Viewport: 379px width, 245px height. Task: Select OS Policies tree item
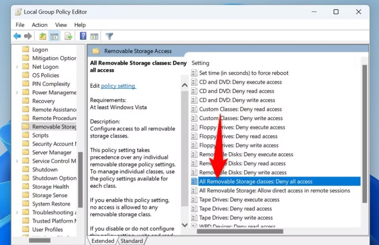pos(46,75)
